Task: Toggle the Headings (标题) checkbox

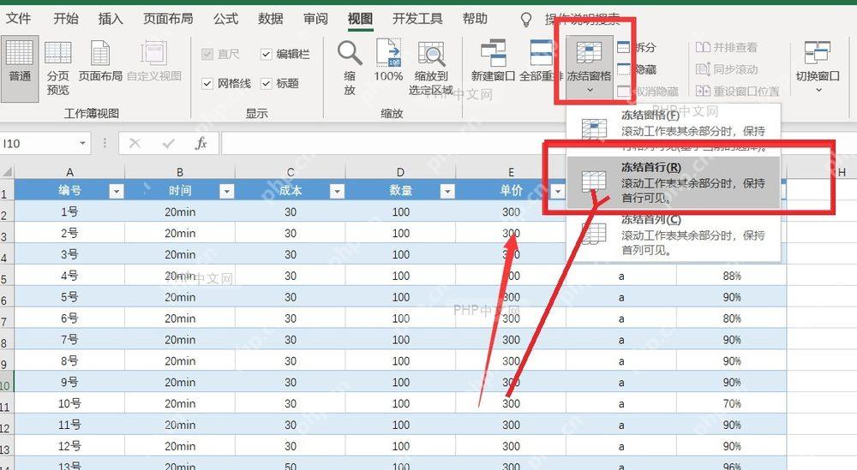Action: coord(267,84)
